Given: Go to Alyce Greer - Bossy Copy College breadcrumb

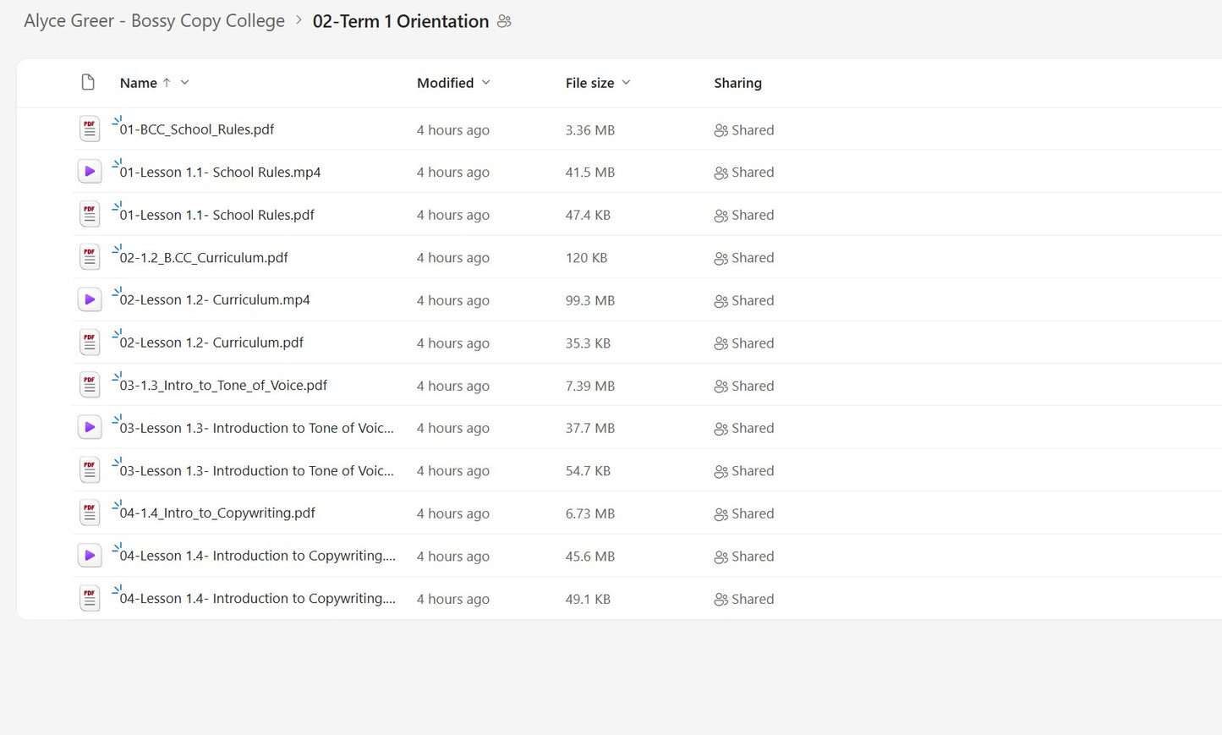Looking at the screenshot, I should (154, 21).
